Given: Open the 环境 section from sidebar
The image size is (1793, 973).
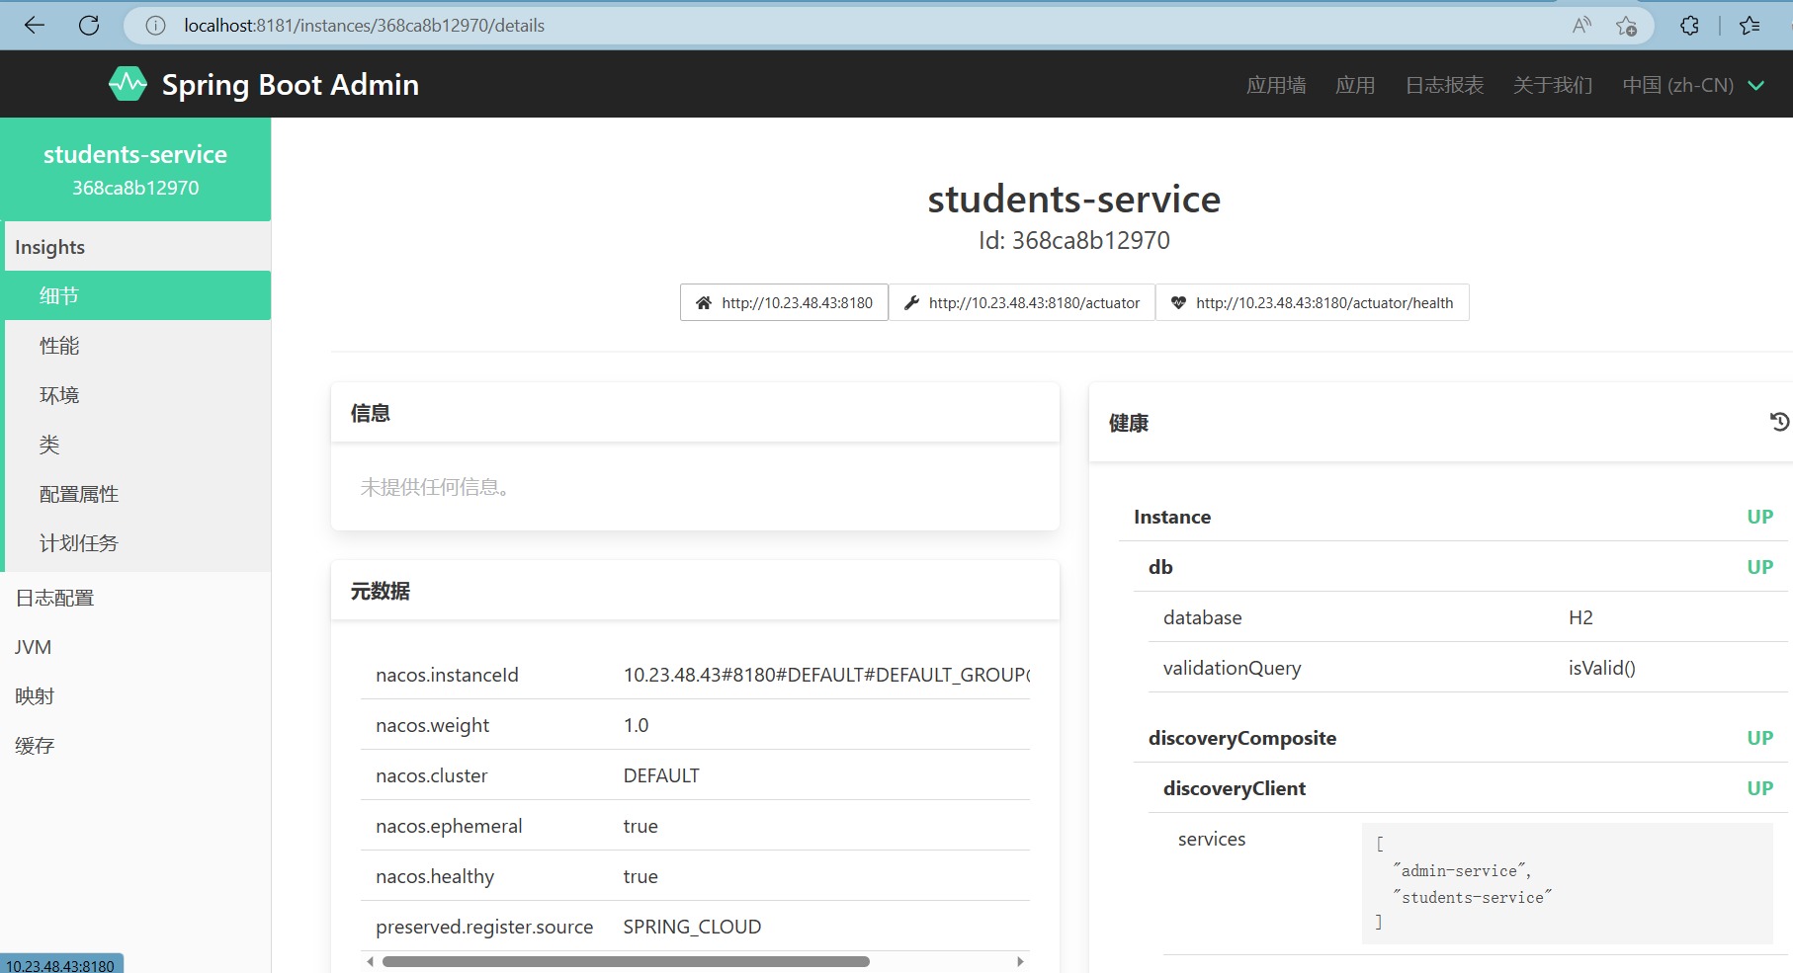Looking at the screenshot, I should [59, 394].
